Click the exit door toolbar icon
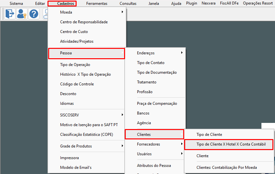The width and height of the screenshot is (275, 174). [x=10, y=14]
